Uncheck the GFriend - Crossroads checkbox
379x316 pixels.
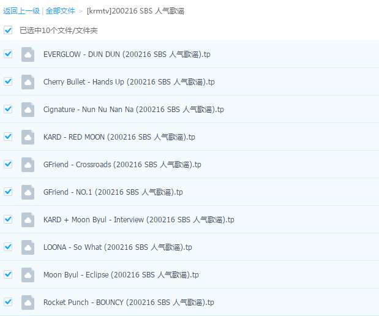[8, 164]
